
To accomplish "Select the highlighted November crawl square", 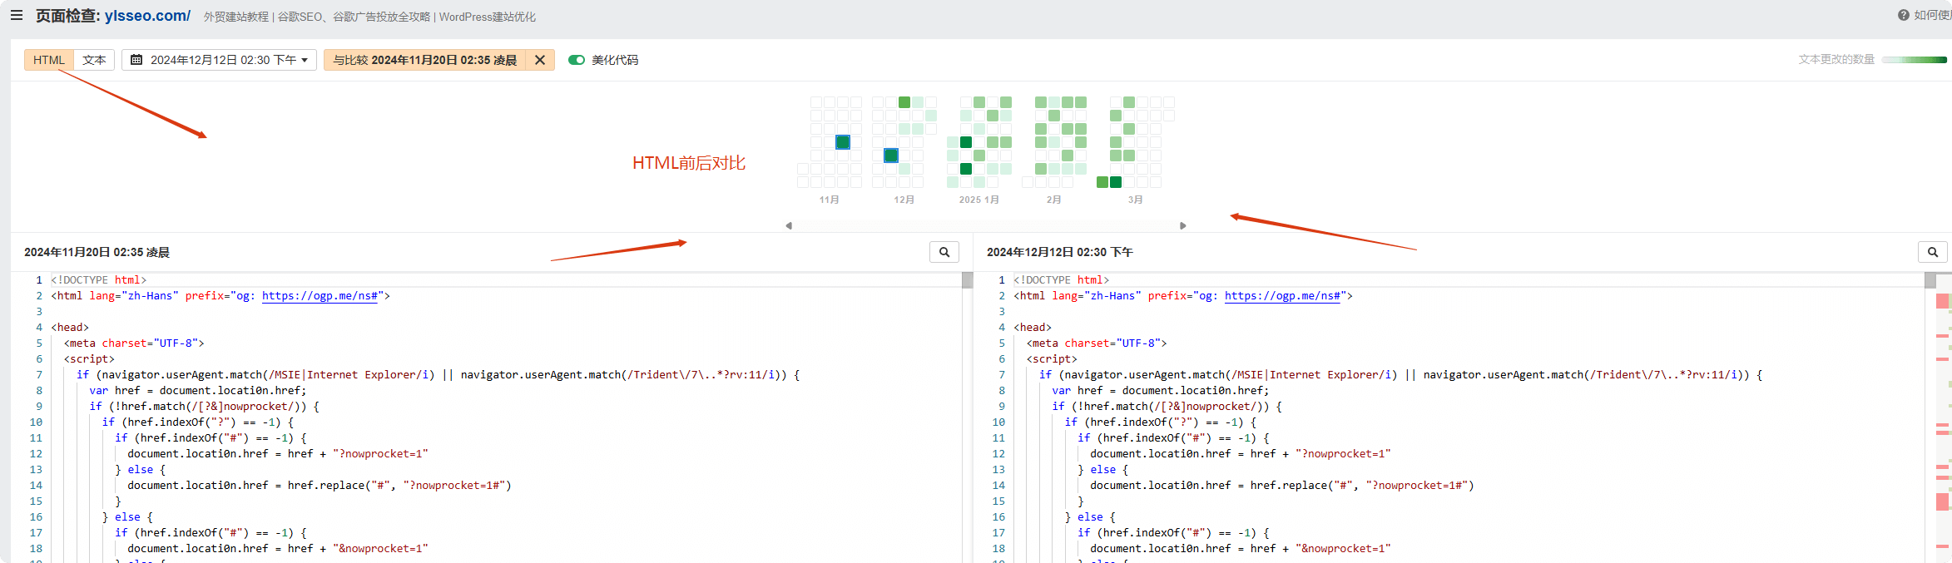I will (843, 142).
